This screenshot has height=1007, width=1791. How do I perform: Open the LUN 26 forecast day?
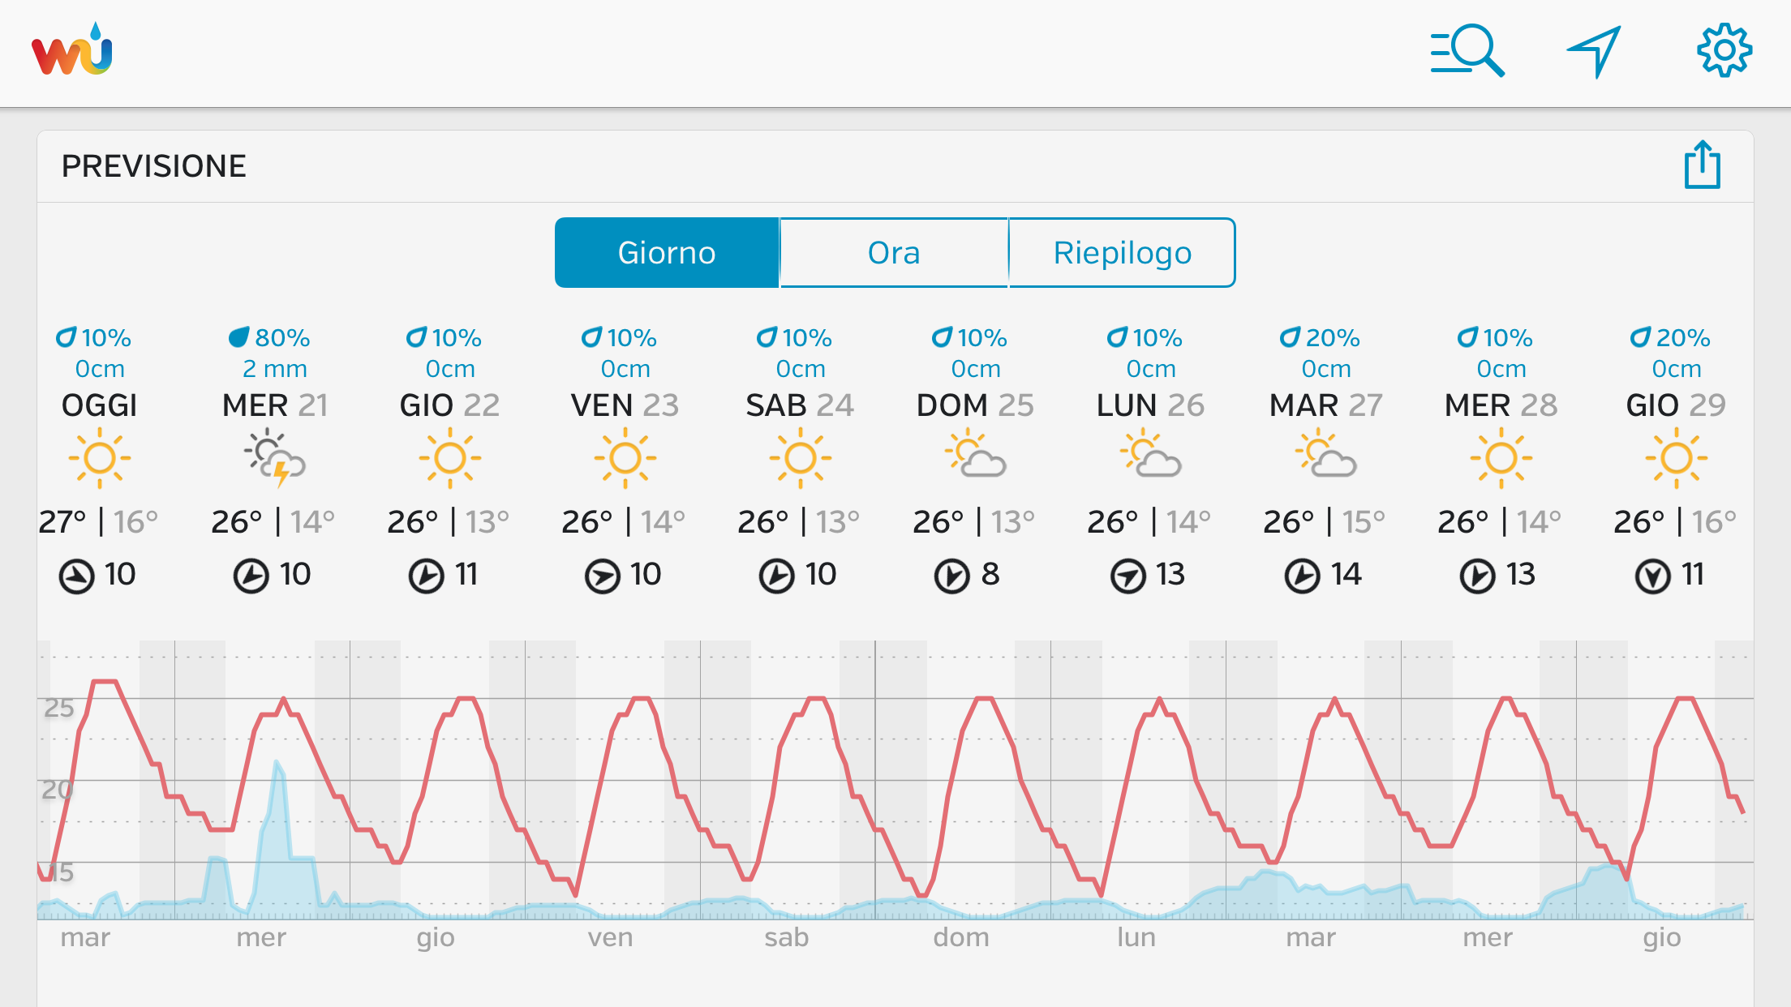point(1150,405)
